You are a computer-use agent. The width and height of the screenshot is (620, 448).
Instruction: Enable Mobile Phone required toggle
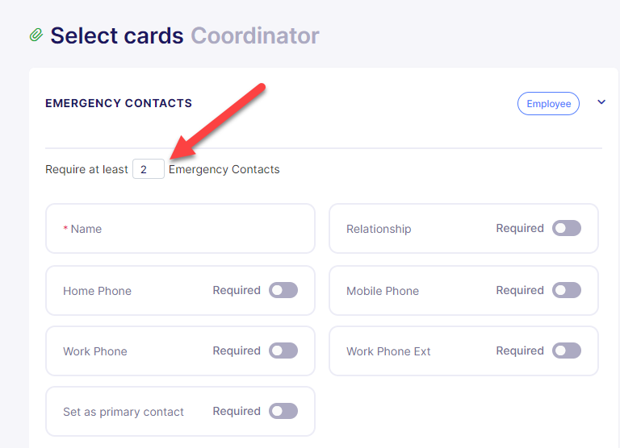tap(566, 290)
